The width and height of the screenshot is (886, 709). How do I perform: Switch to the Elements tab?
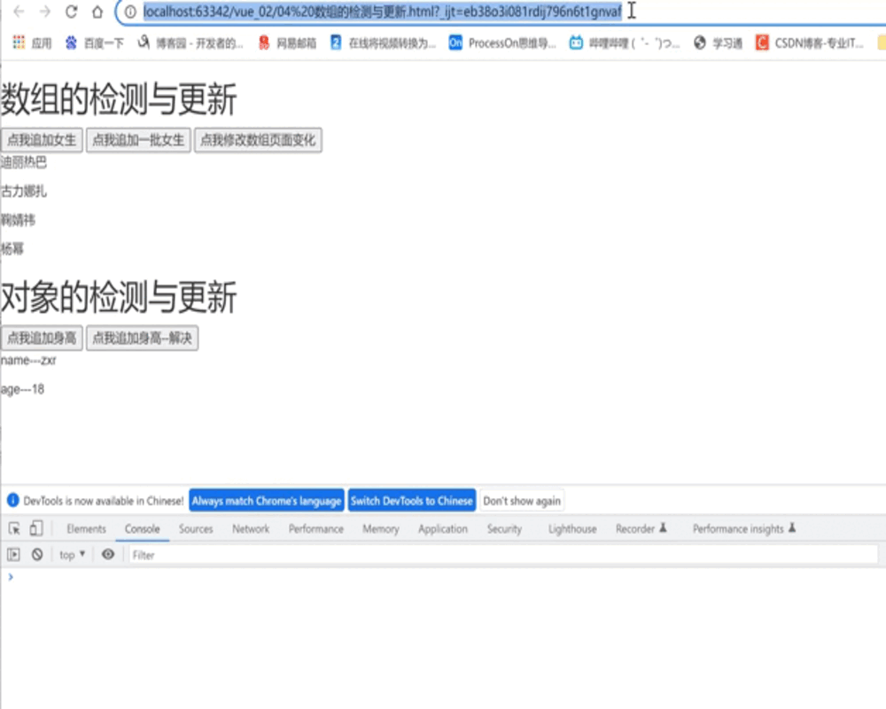point(86,529)
